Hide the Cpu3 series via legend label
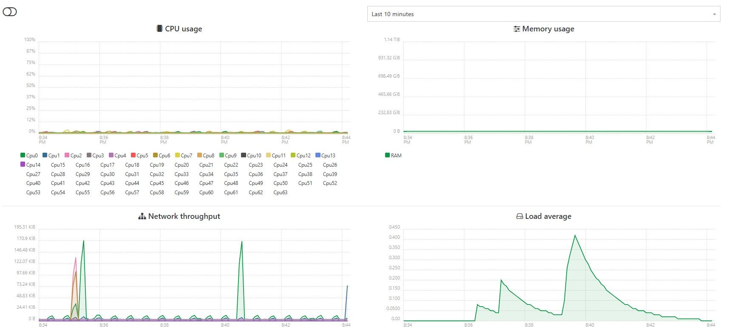The height and width of the screenshot is (327, 729). pos(98,156)
